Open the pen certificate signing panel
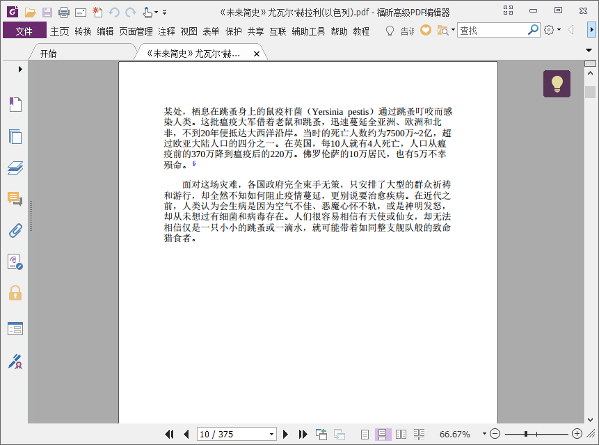599x445 pixels. [x=15, y=362]
